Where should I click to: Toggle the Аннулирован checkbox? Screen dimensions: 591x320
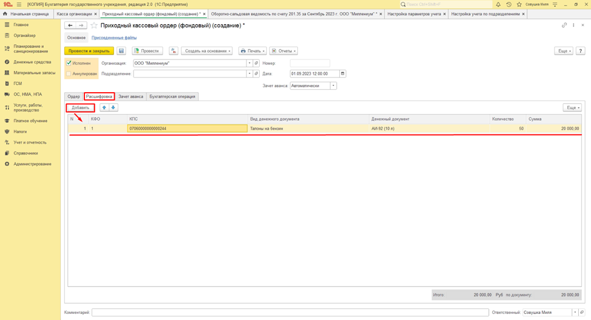point(69,74)
